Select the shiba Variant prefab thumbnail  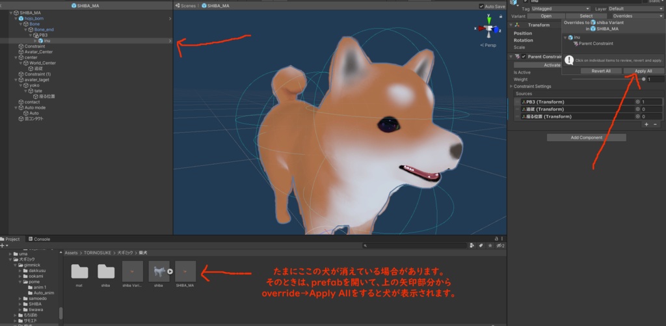coord(132,271)
